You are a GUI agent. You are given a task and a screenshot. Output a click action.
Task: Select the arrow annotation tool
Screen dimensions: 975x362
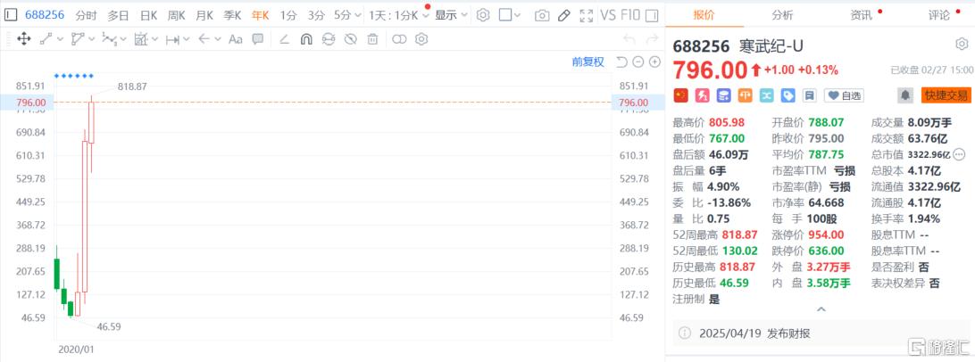pos(204,40)
